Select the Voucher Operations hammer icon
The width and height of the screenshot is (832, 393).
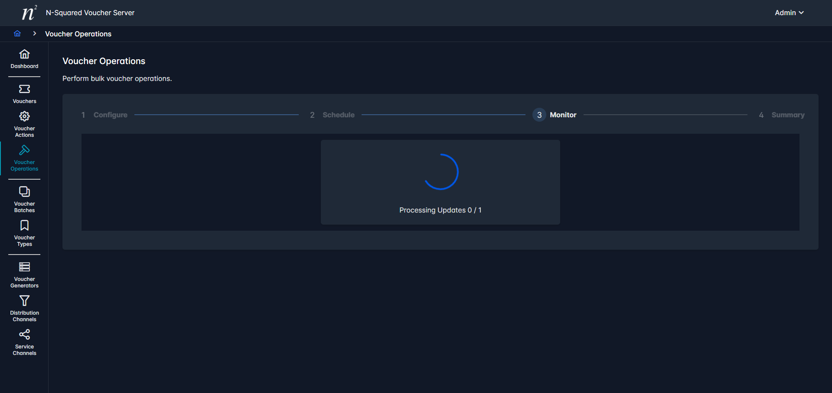pos(24,150)
